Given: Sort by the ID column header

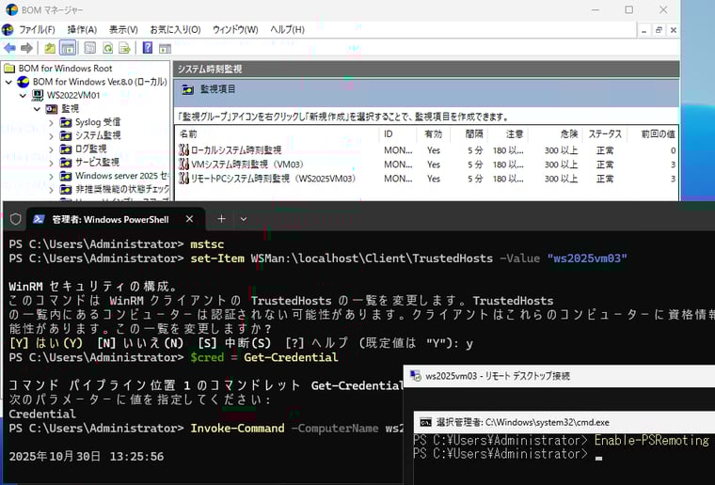Looking at the screenshot, I should pyautogui.click(x=398, y=133).
